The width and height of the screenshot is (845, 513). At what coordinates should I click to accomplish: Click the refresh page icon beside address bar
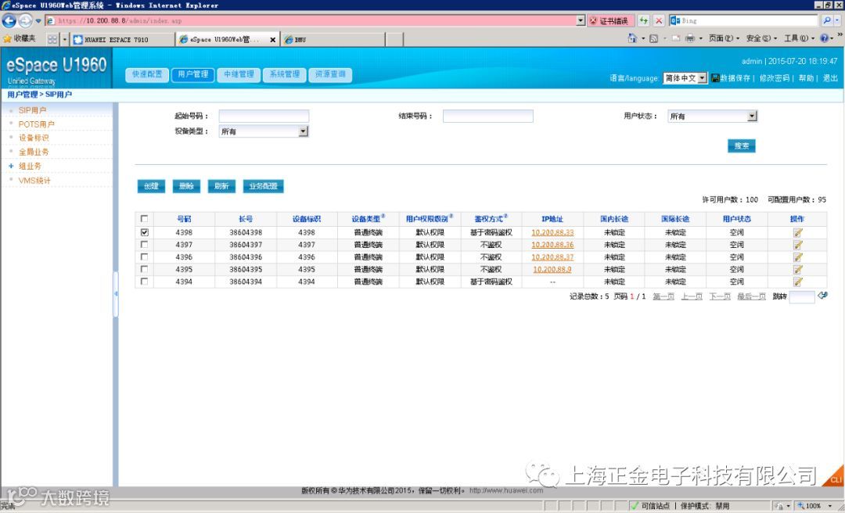pyautogui.click(x=643, y=21)
